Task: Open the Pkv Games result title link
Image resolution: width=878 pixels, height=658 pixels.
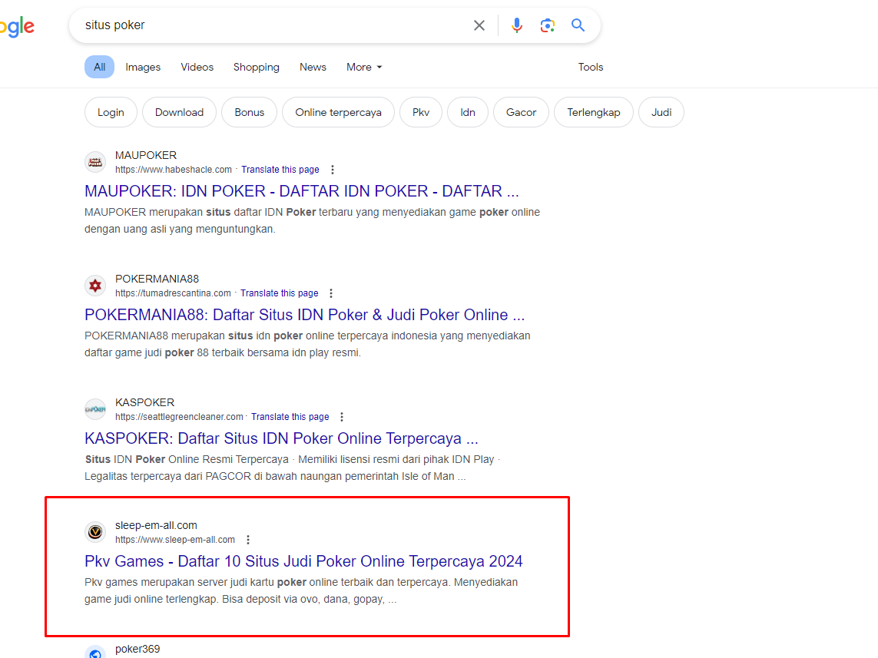Action: pyautogui.click(x=303, y=560)
